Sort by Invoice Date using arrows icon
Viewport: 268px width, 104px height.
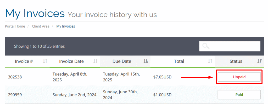pos(95,61)
